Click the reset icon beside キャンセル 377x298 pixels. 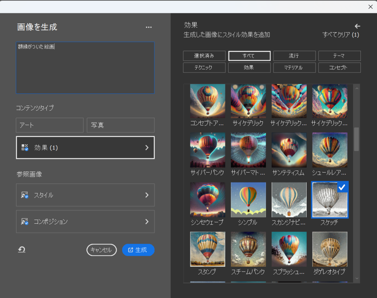[22, 250]
